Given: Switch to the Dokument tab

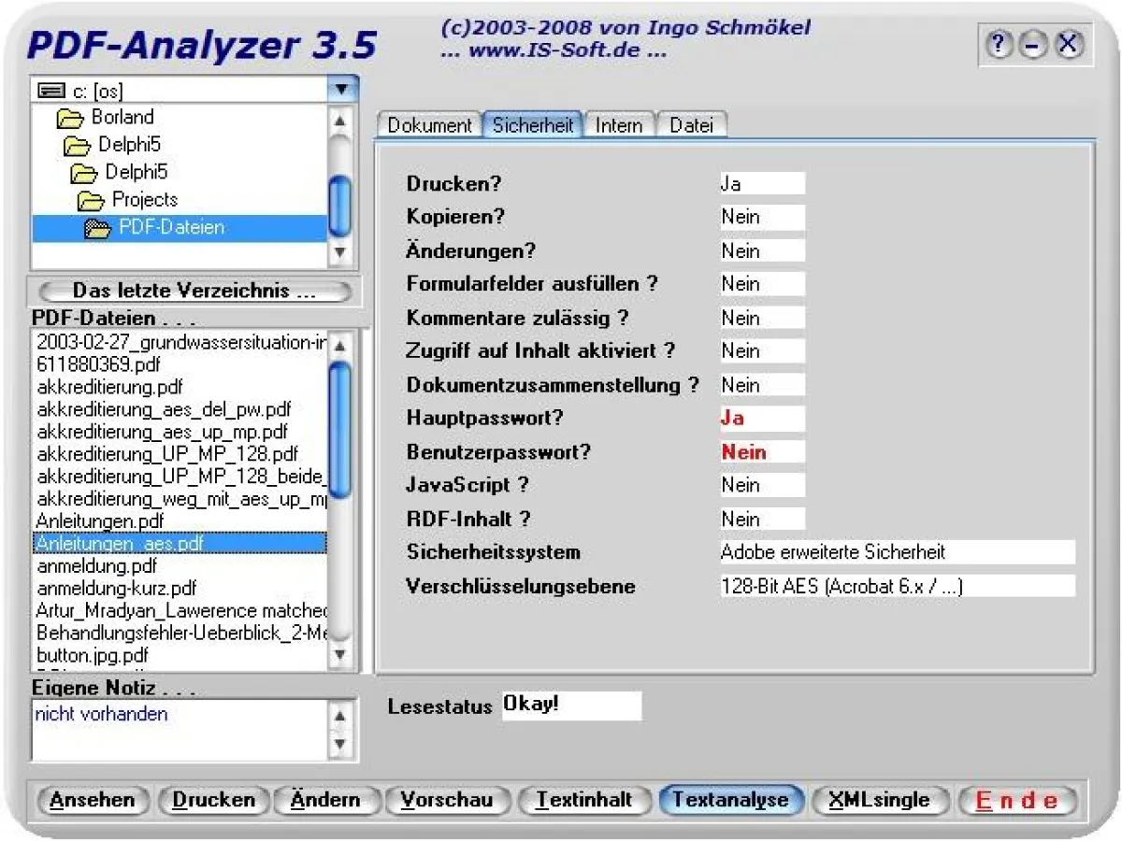Looking at the screenshot, I should pos(428,124).
